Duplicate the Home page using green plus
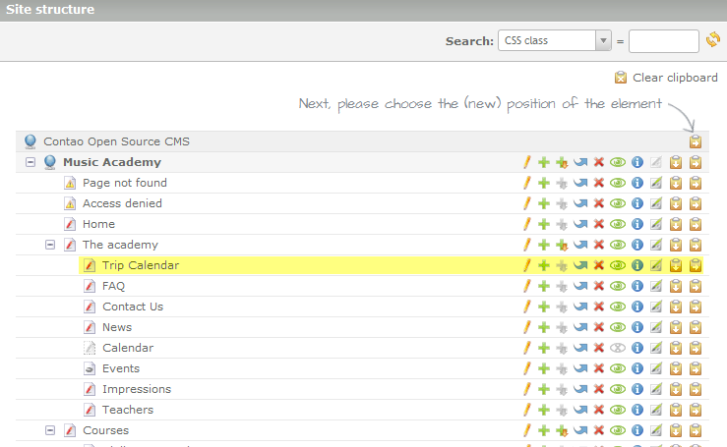Screen dimensions: 727x447 [543, 224]
